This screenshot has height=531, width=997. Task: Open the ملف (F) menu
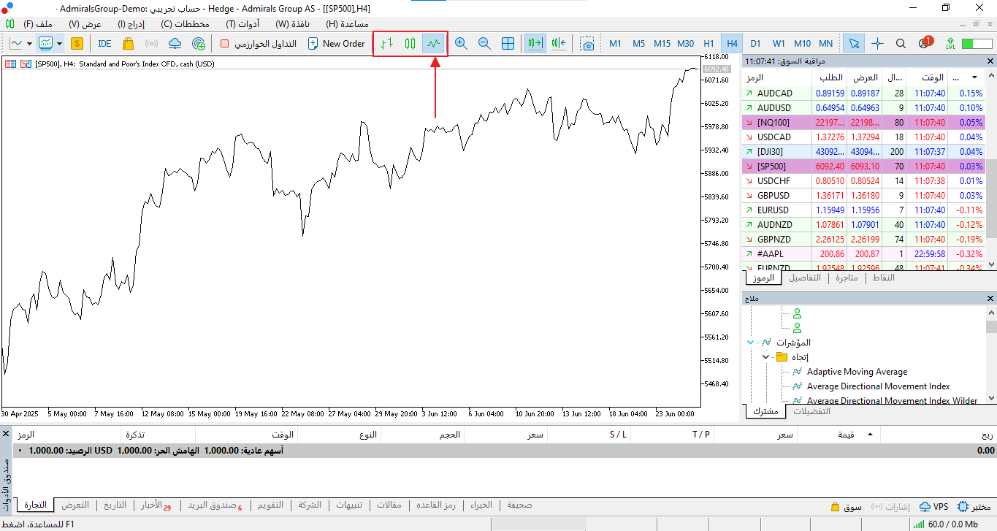pyautogui.click(x=39, y=24)
